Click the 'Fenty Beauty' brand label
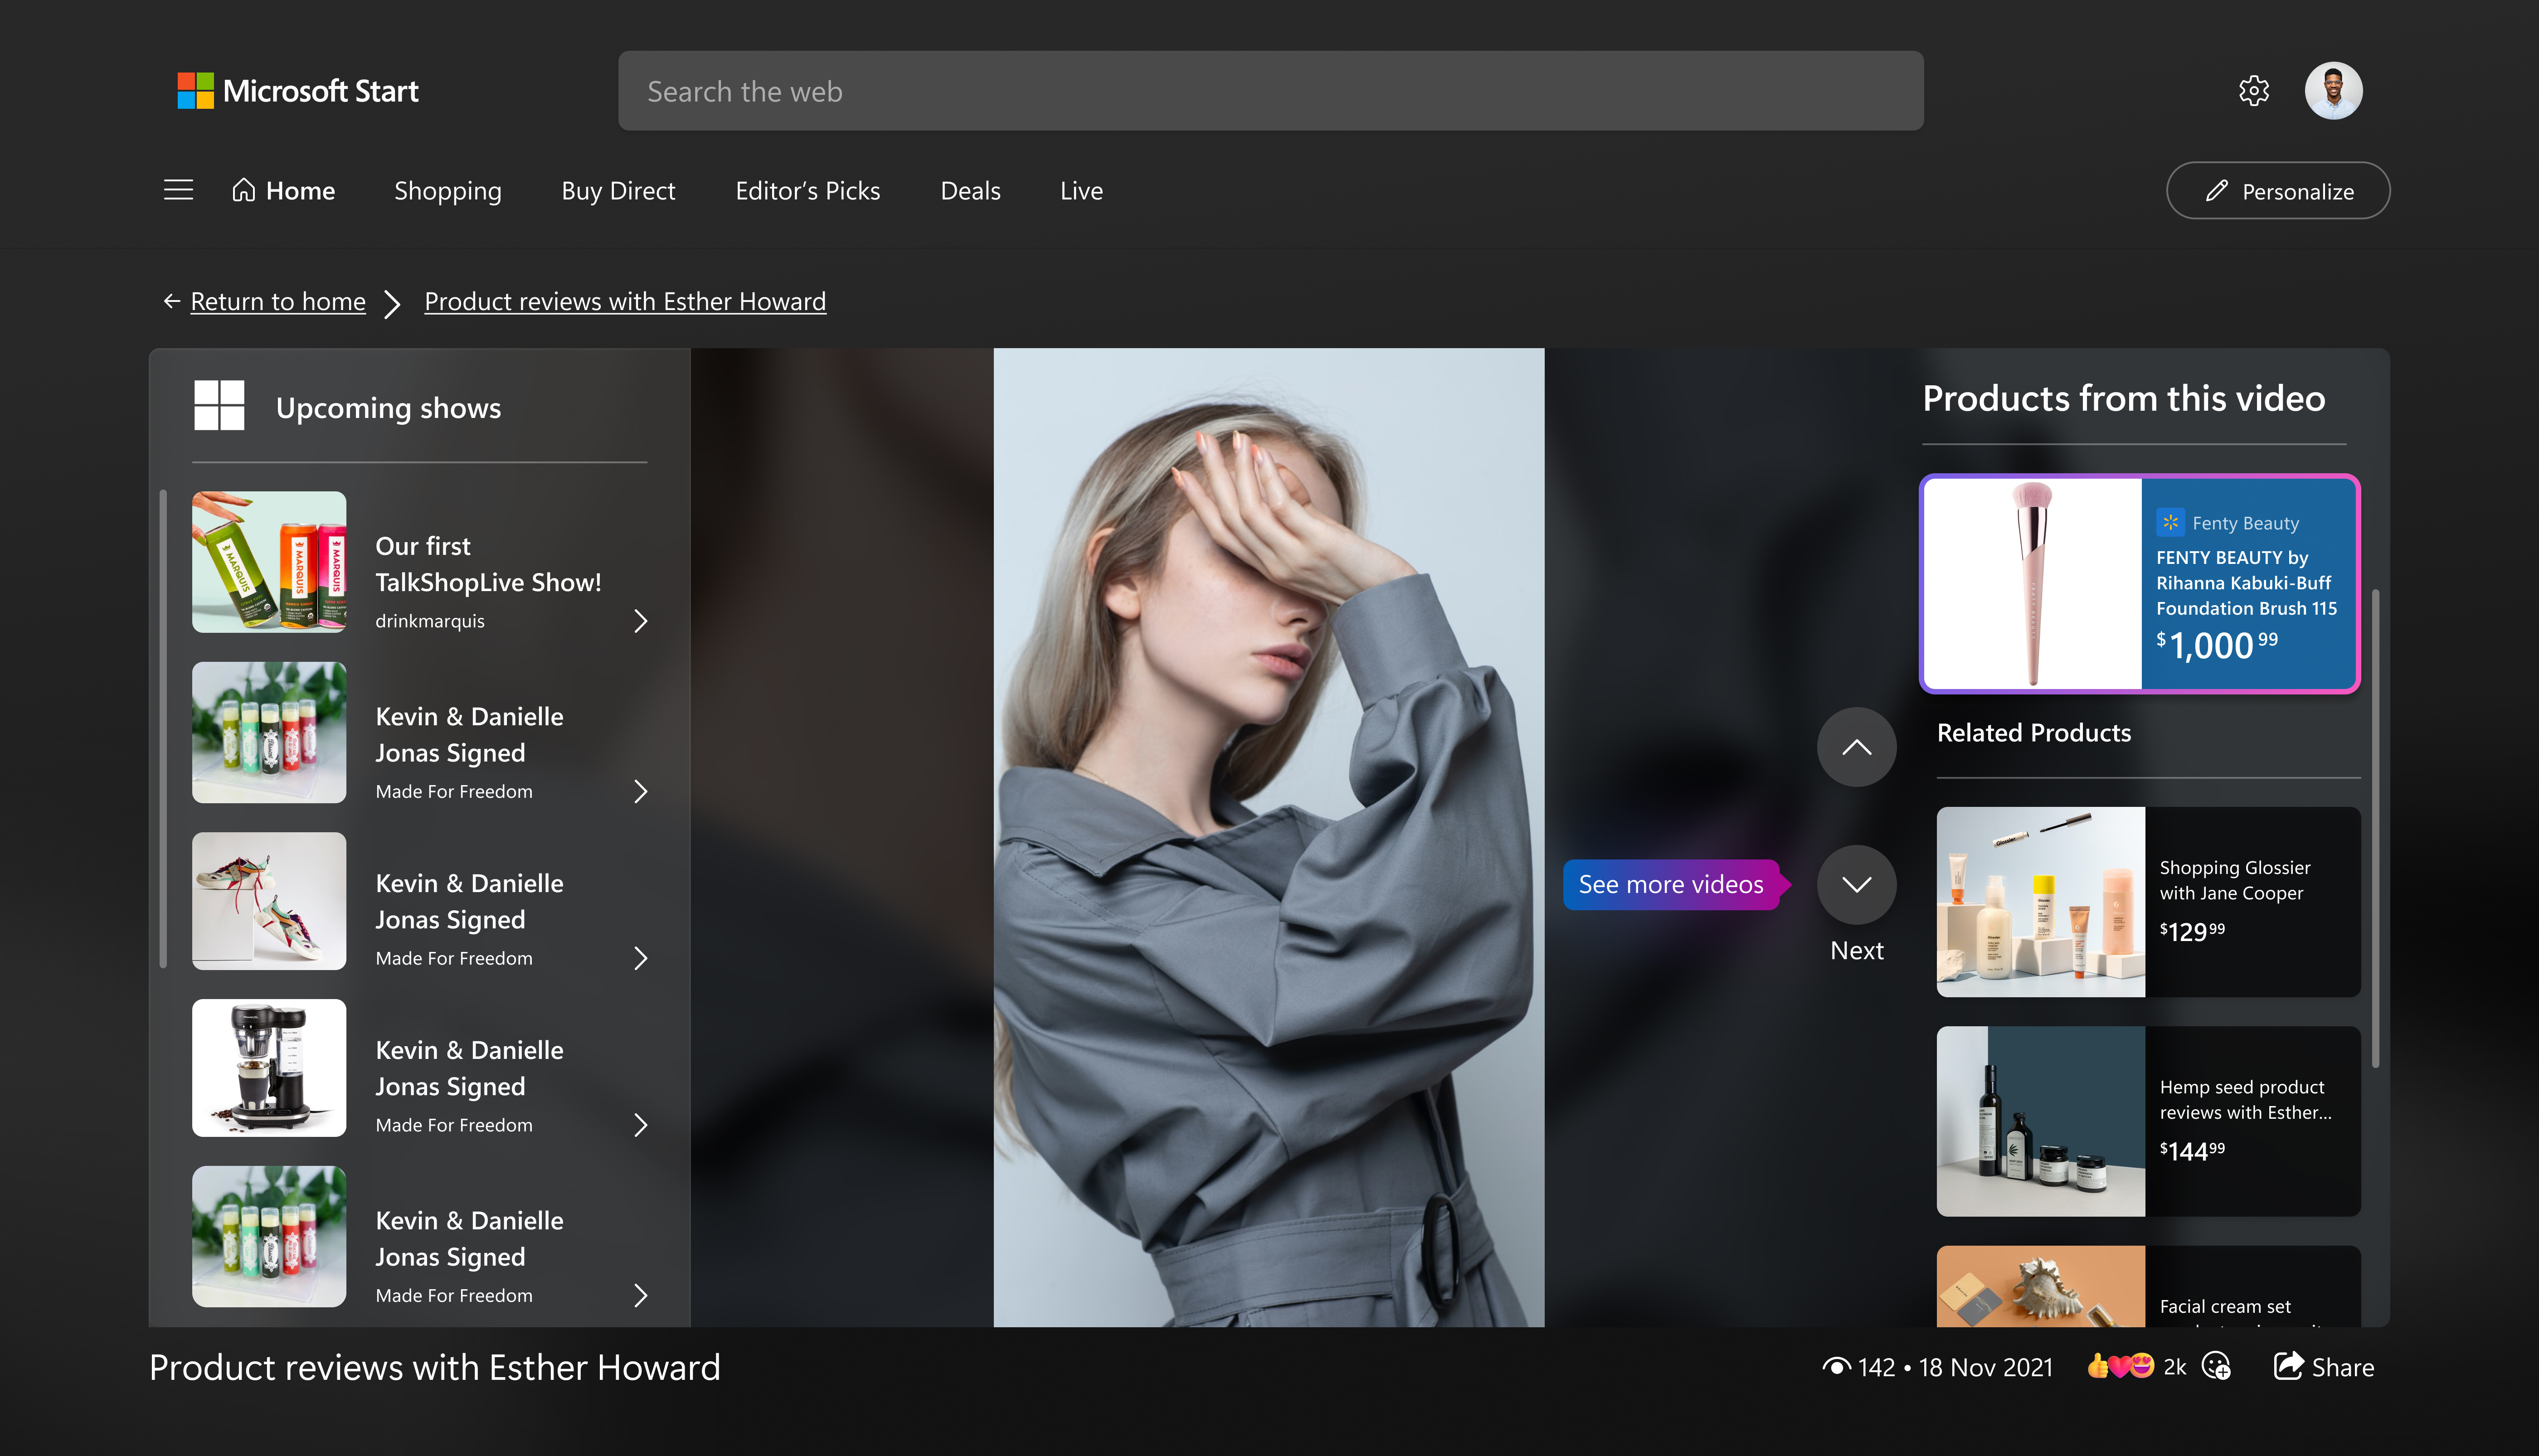Viewport: 2539px width, 1456px height. point(2246,523)
